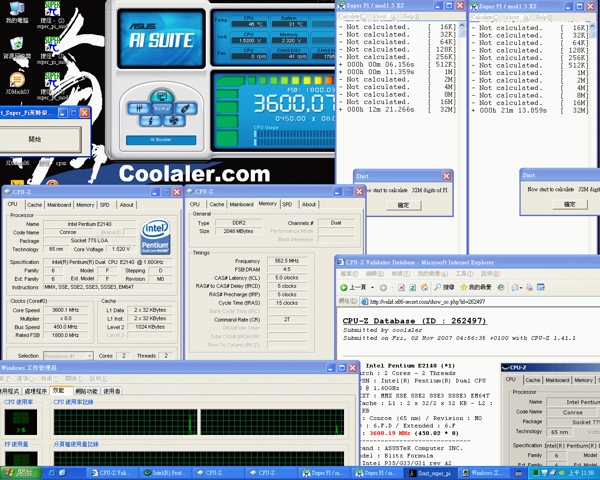Select the 處理程序 tab in Task Manager
This screenshot has width=600, height=480.
click(x=36, y=391)
